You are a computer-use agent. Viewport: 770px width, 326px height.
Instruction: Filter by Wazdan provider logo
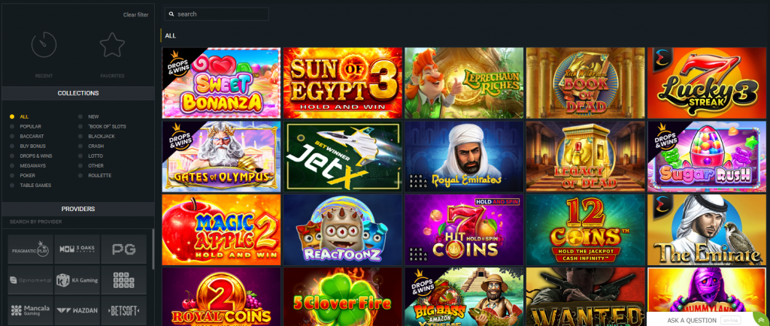pos(77,310)
